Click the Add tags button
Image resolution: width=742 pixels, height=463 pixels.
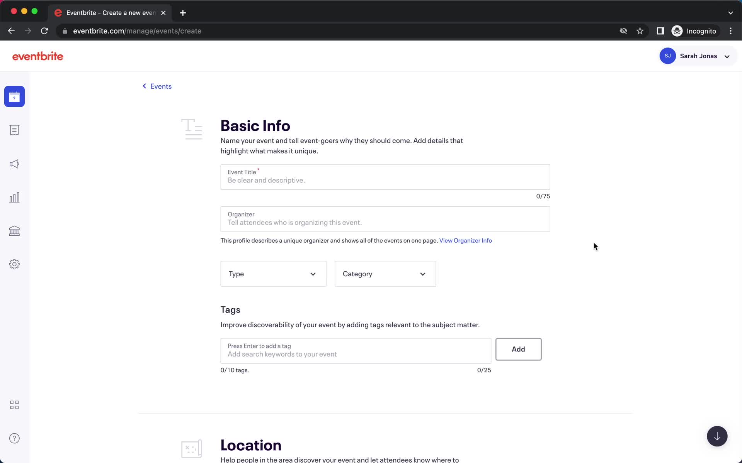coord(517,349)
